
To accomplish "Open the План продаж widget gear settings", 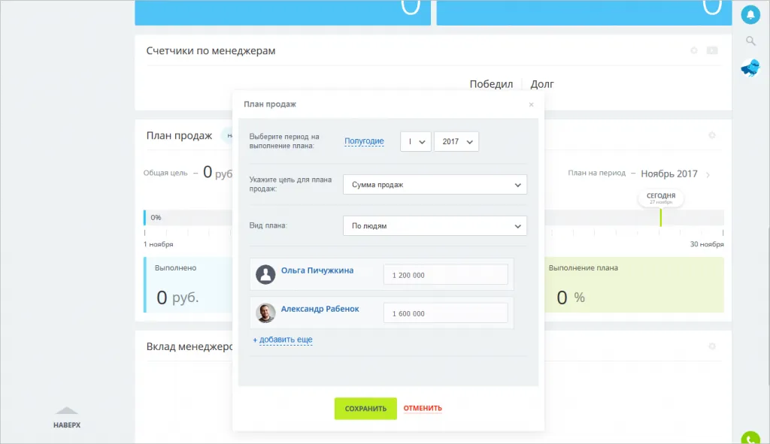I will [712, 135].
